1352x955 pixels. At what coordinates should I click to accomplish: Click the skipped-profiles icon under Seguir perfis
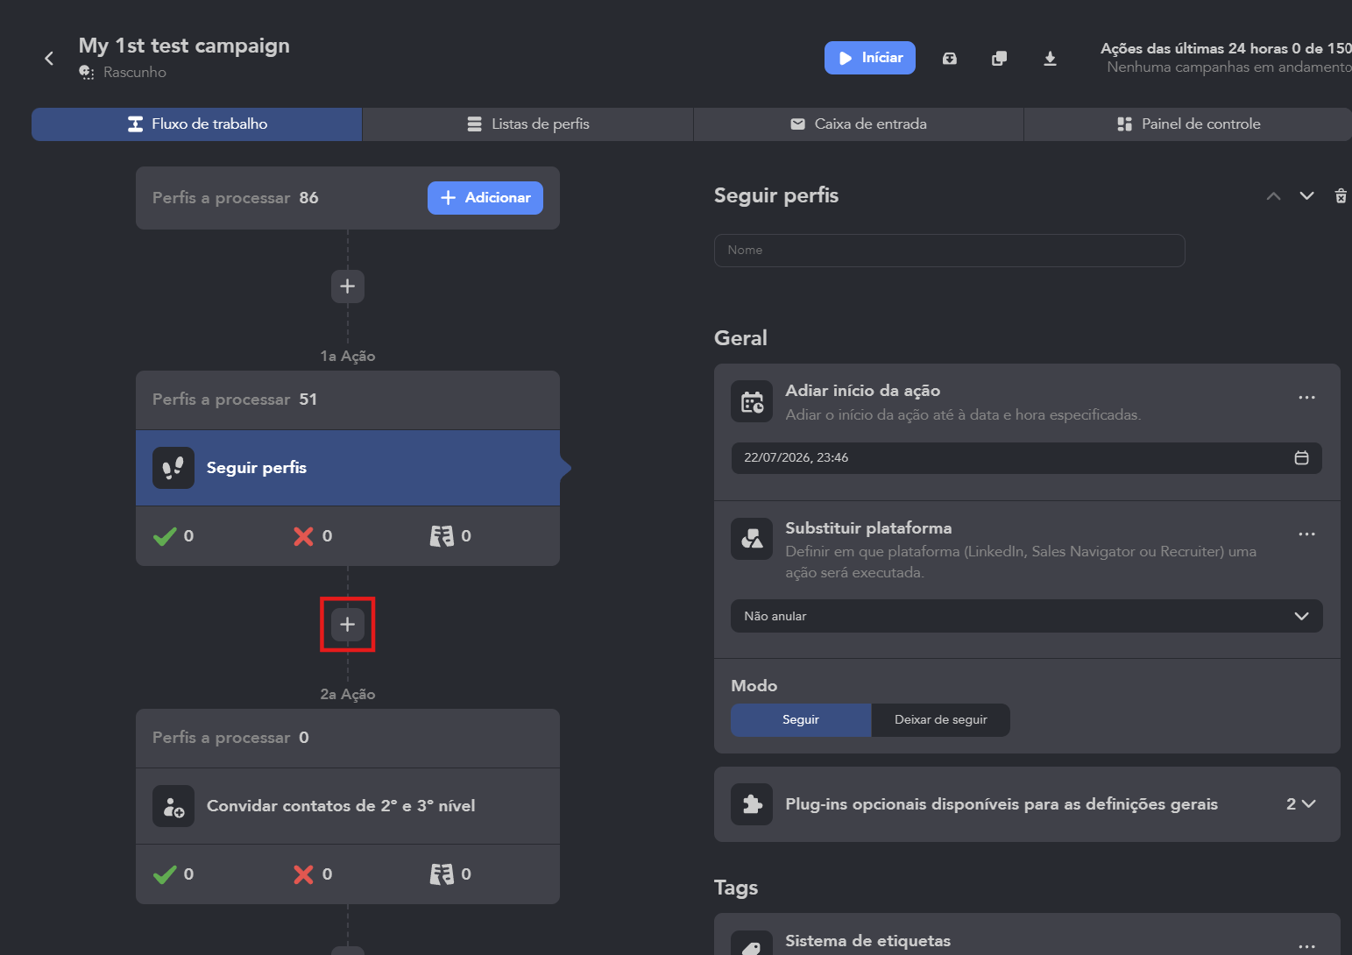coord(442,536)
